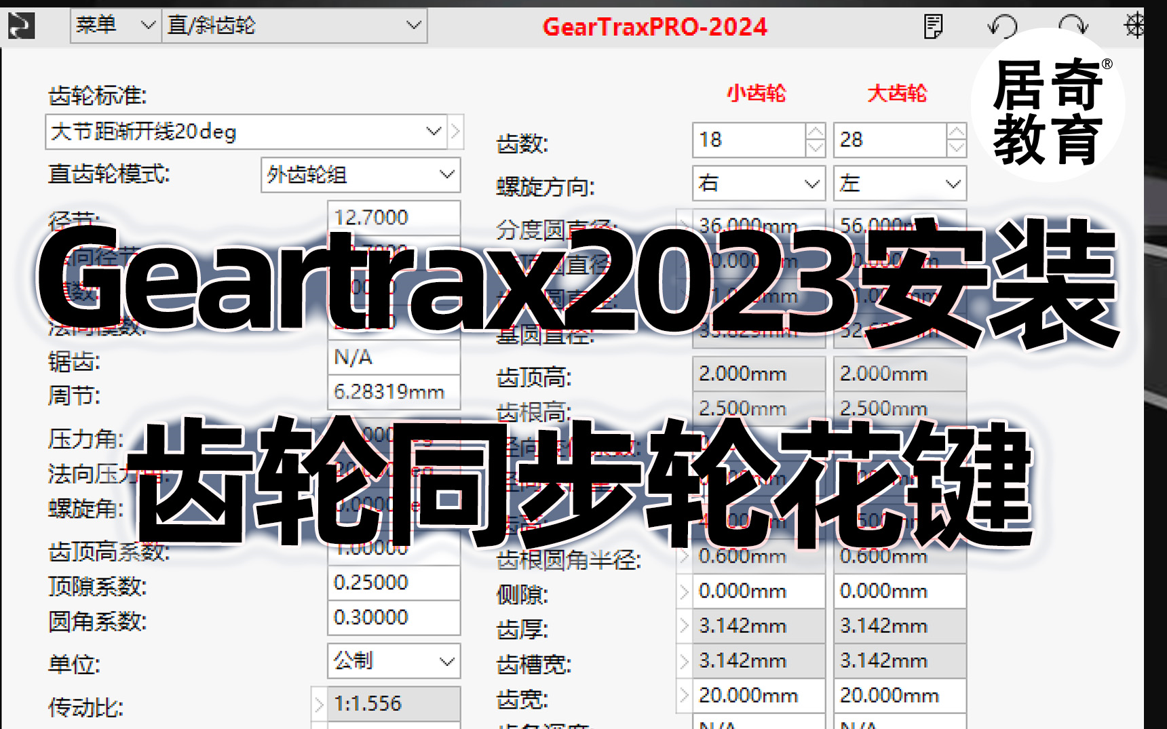
Task: Click large gear 齿宽 field 20.000mm
Action: tap(900, 696)
